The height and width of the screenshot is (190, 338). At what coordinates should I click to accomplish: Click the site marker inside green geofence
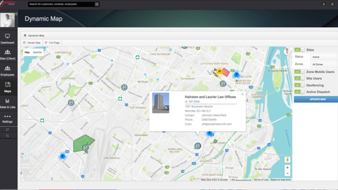coord(85,147)
